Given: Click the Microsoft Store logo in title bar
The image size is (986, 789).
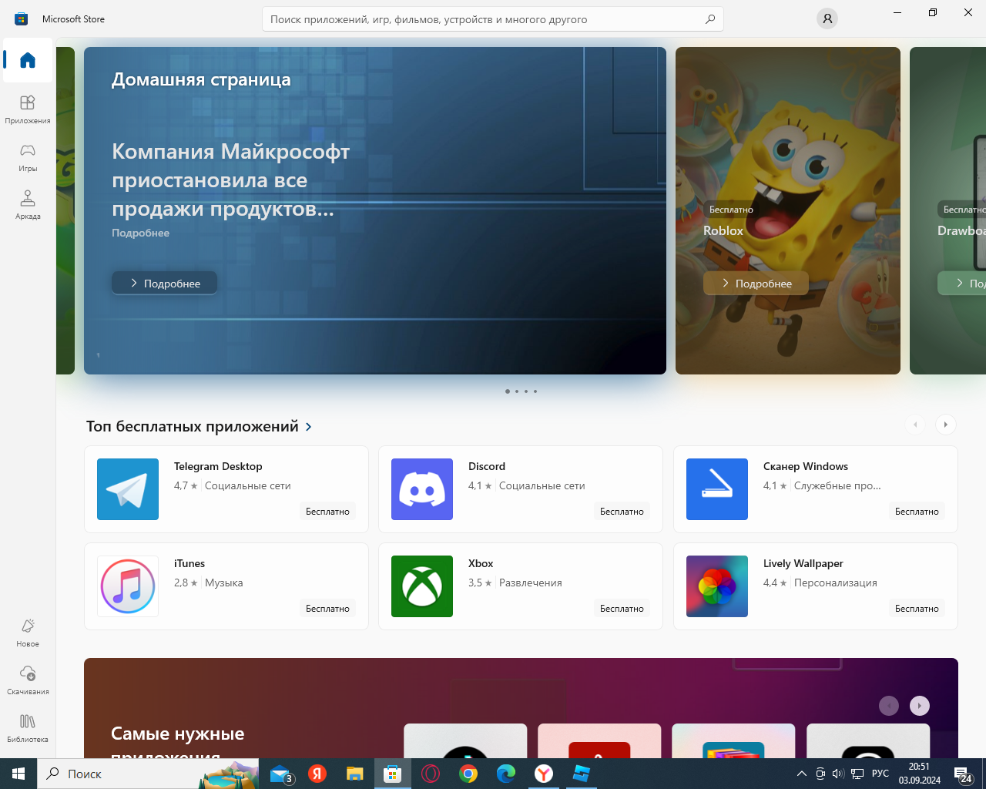Looking at the screenshot, I should (22, 18).
